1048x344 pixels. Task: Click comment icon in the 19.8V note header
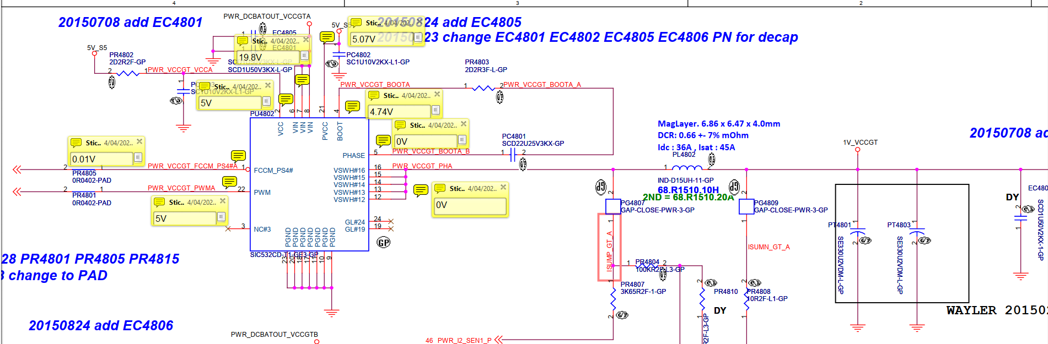[242, 41]
